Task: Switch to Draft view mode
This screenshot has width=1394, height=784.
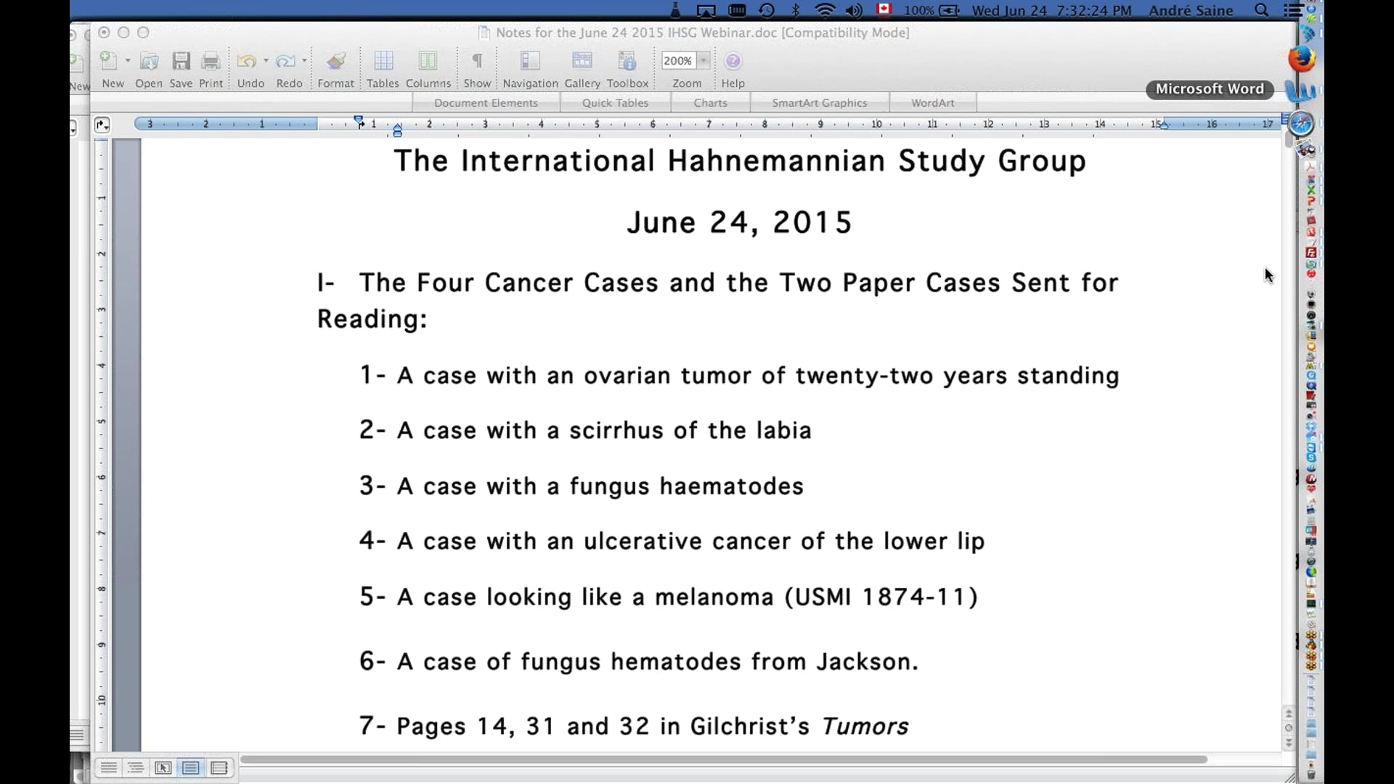Action: [x=108, y=767]
